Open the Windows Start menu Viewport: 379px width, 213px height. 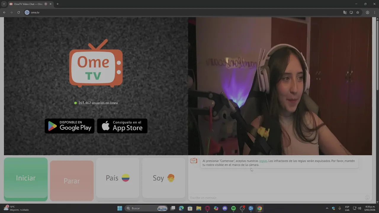point(120,208)
